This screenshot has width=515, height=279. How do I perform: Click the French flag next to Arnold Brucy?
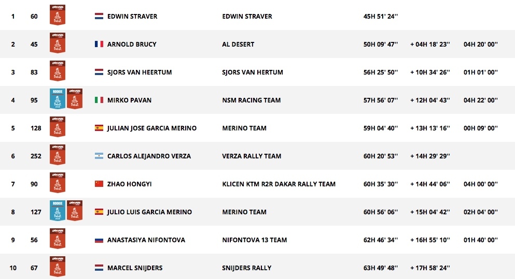coord(99,45)
